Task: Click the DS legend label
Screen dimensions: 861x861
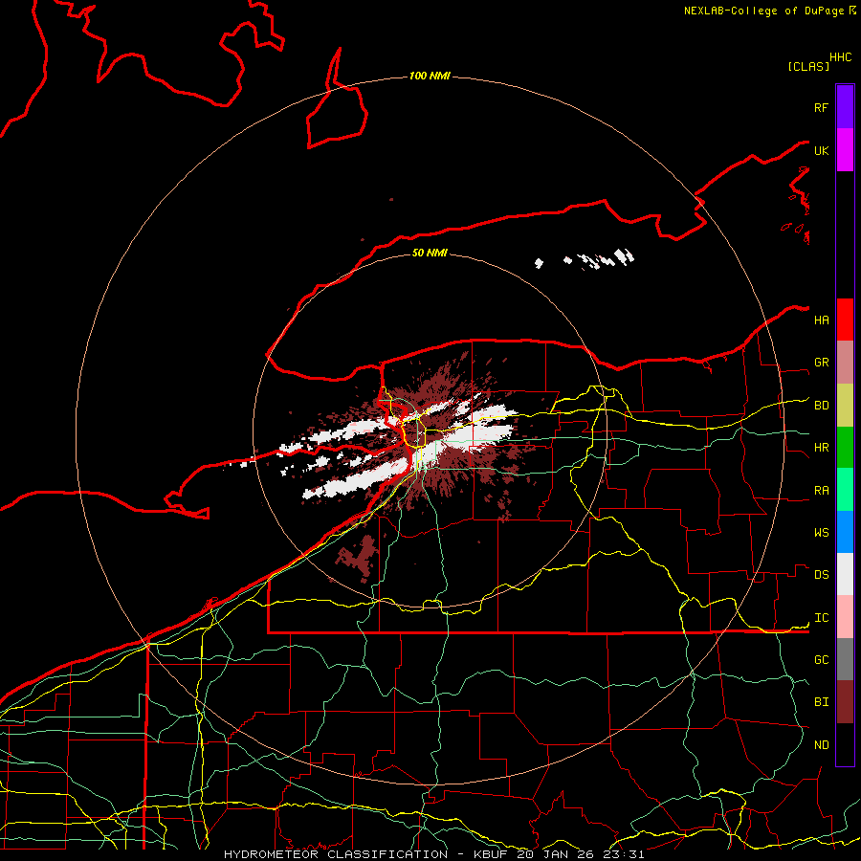Action: tap(821, 575)
